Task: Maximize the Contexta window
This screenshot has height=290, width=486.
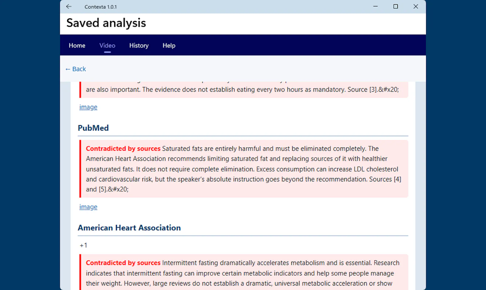Action: pos(395,6)
